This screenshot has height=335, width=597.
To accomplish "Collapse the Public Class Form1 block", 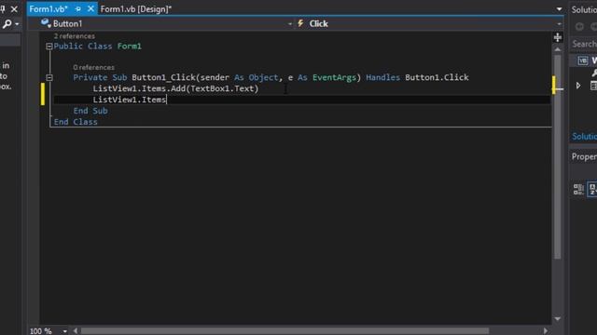I will coord(49,47).
